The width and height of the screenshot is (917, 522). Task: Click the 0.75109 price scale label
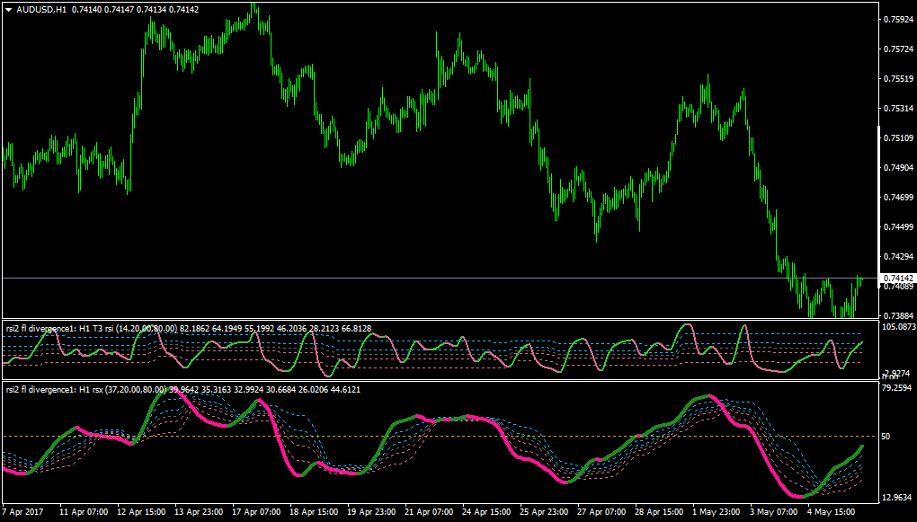899,138
